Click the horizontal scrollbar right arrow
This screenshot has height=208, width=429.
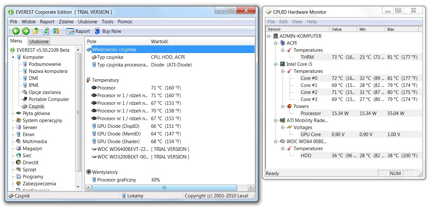click(x=251, y=188)
